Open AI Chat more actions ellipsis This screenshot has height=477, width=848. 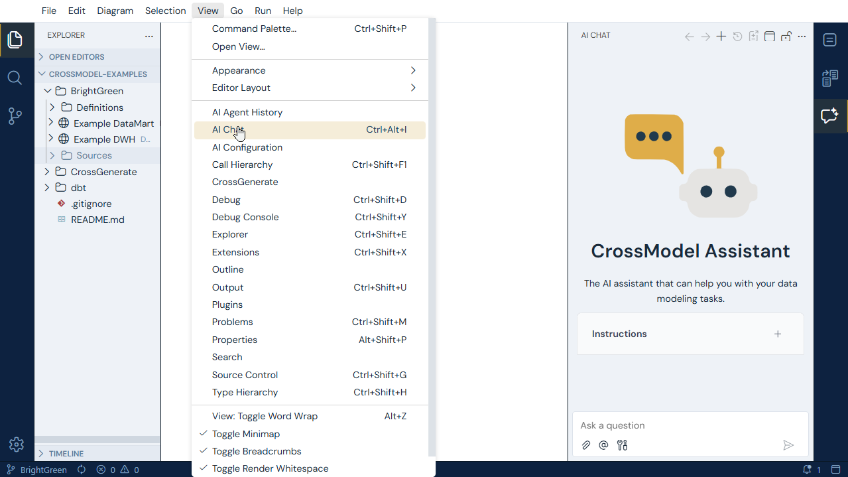[x=802, y=36]
